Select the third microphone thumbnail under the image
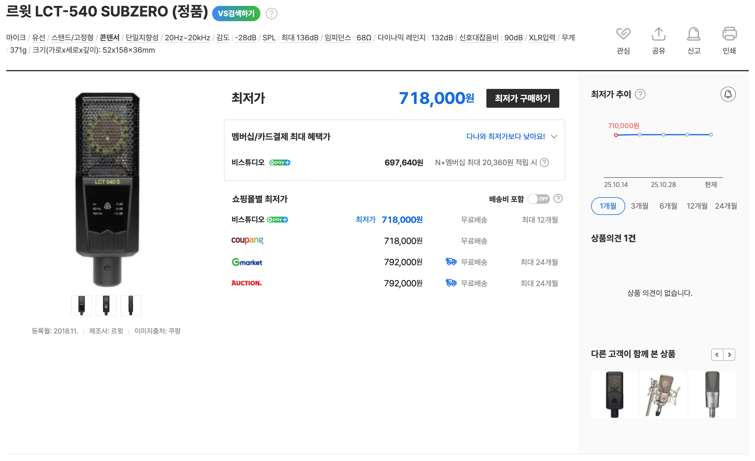This screenshot has width=755, height=461. pyautogui.click(x=131, y=305)
